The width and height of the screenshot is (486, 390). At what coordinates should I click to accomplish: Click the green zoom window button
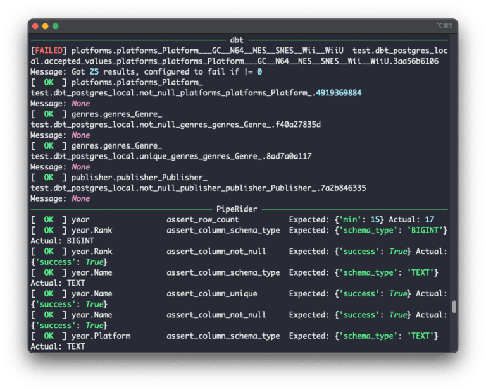click(x=56, y=27)
